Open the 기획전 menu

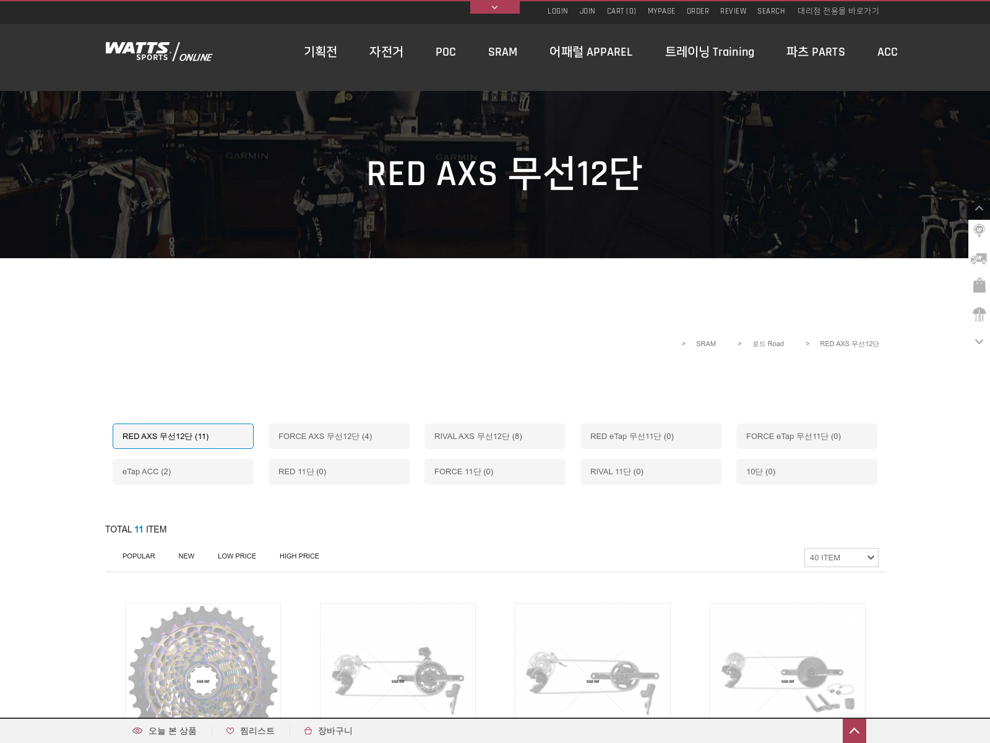[x=321, y=52]
